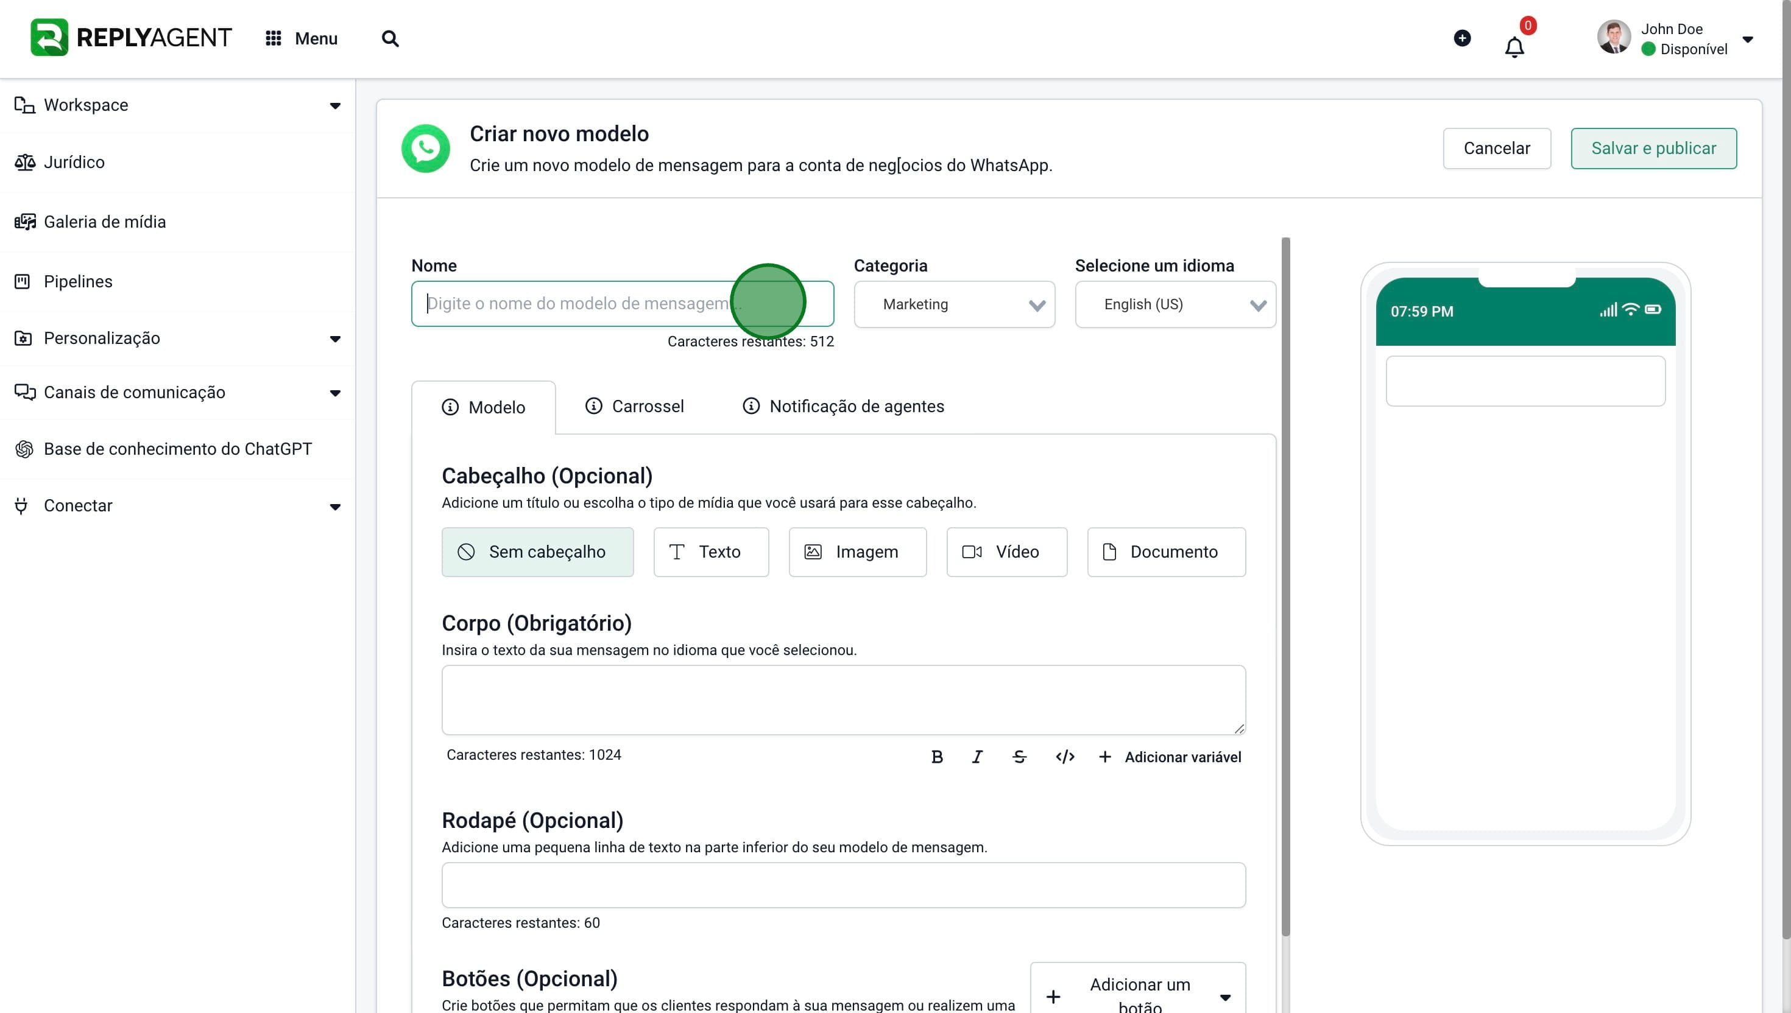Open Pipelines in the sidebar
The image size is (1791, 1013).
(177, 281)
